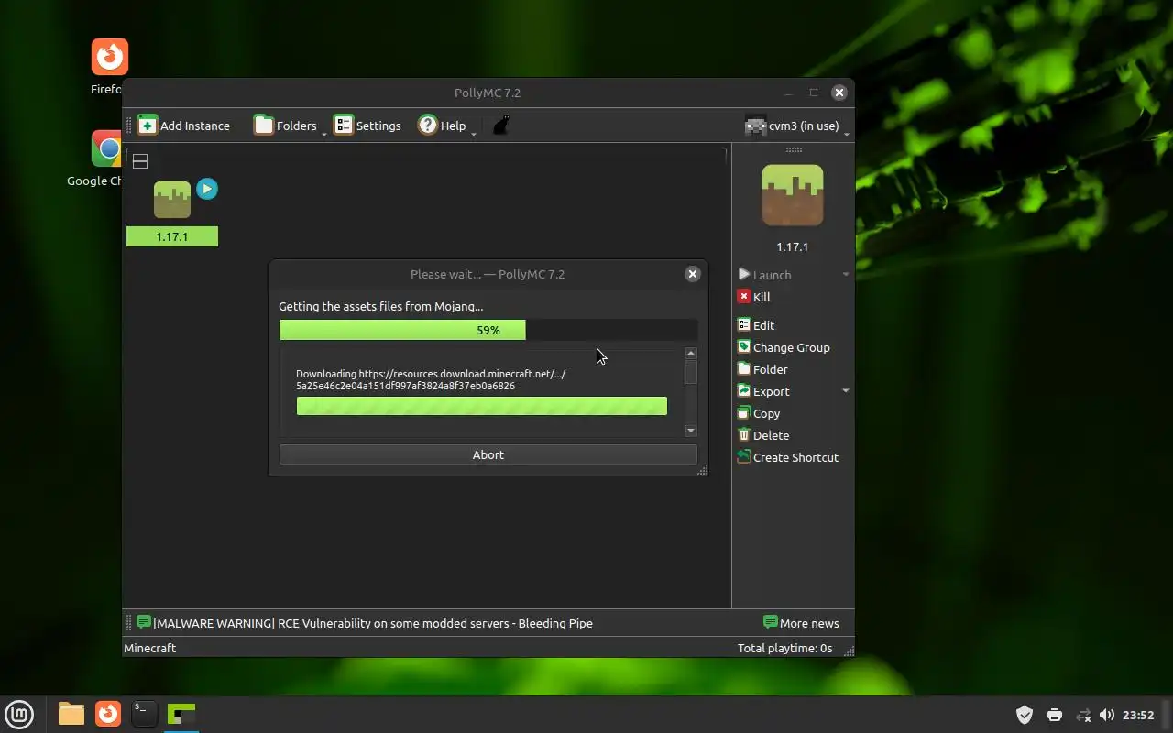Open the file manager from taskbar
The width and height of the screenshot is (1173, 733).
click(x=71, y=714)
